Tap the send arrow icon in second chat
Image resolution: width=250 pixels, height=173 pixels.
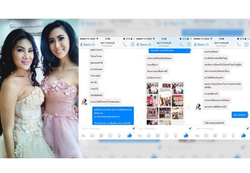[190, 128]
